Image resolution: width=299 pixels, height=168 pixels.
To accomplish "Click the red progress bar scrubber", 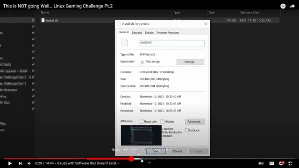I will point(131,159).
